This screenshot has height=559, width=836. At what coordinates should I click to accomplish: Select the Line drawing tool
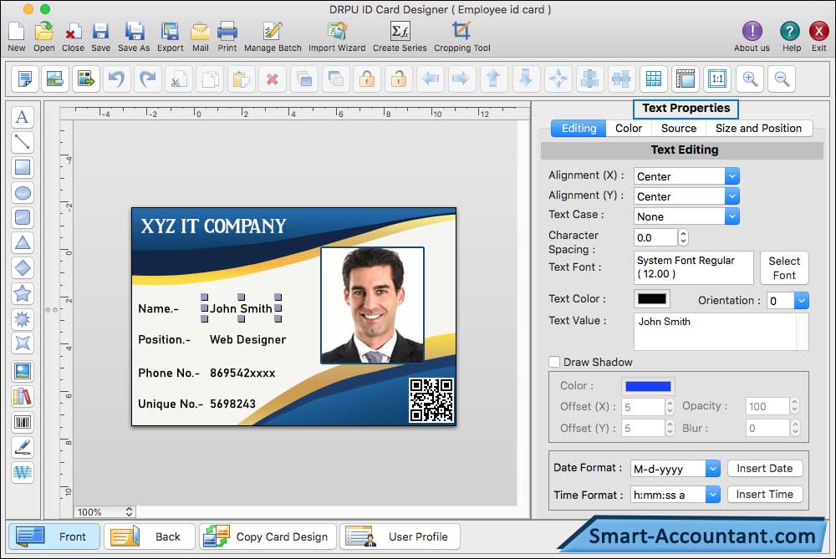[x=23, y=142]
